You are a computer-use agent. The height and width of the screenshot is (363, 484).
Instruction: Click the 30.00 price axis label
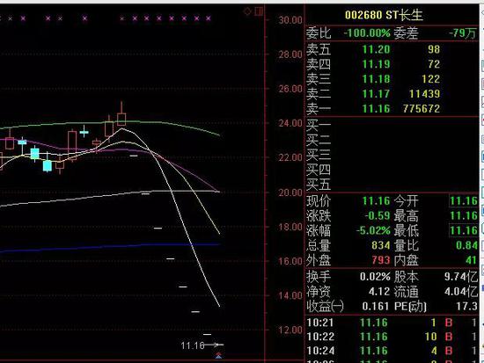pyautogui.click(x=290, y=20)
